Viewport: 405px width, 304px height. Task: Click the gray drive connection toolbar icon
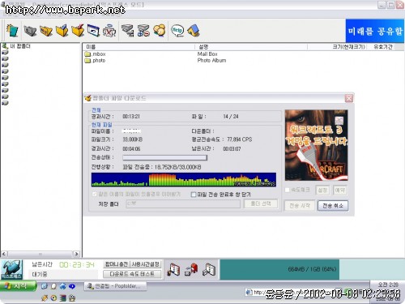(x=127, y=31)
